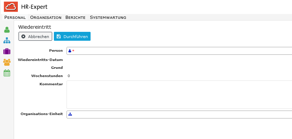Viewport: 292px width, 139px height.
Task: Cancel with the Abbrechen button
Action: (35, 36)
